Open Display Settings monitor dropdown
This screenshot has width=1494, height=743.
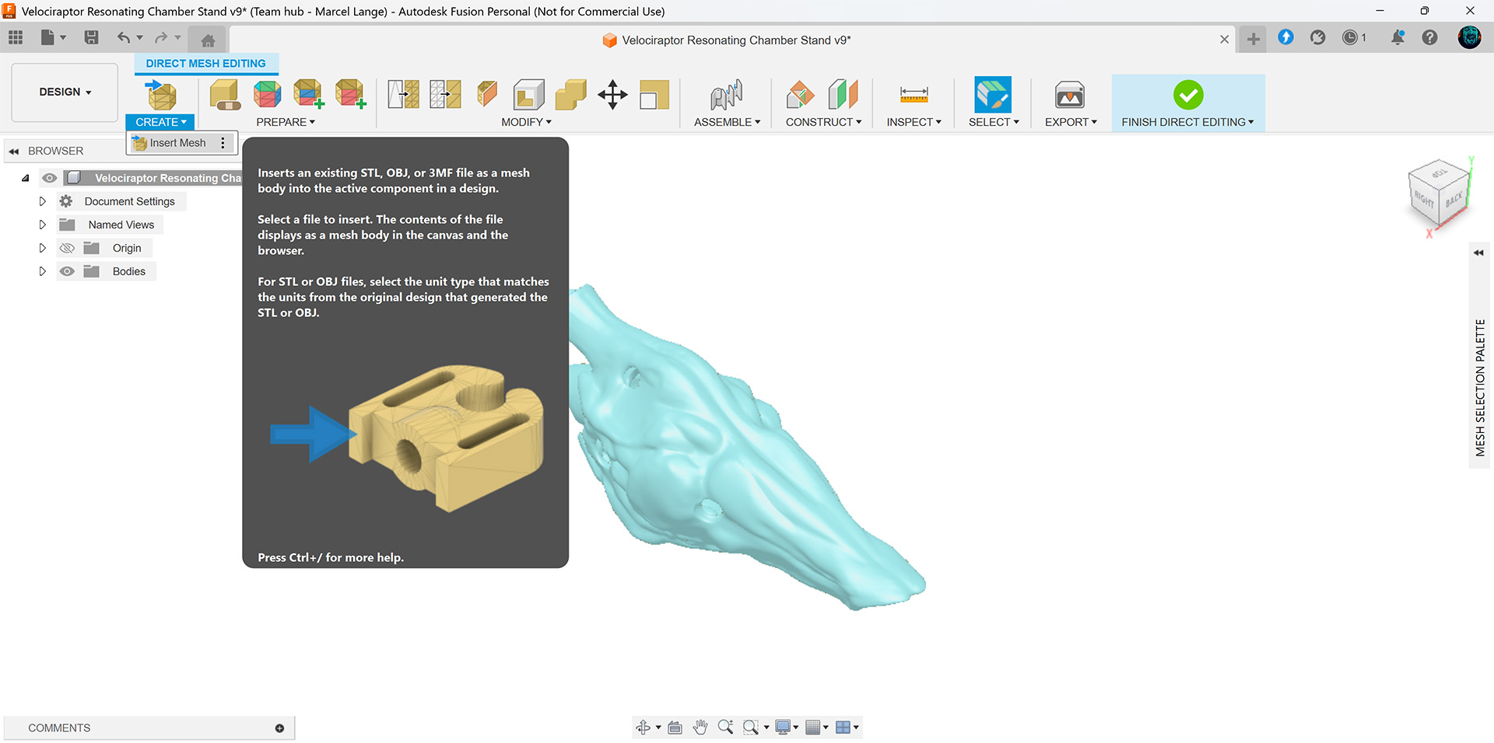click(787, 727)
